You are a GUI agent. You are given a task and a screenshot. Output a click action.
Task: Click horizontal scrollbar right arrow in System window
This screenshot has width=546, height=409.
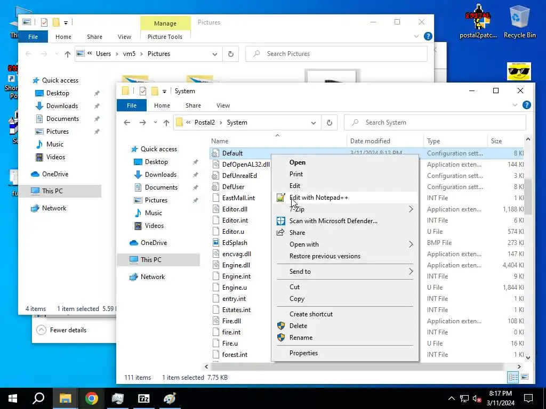click(x=519, y=366)
